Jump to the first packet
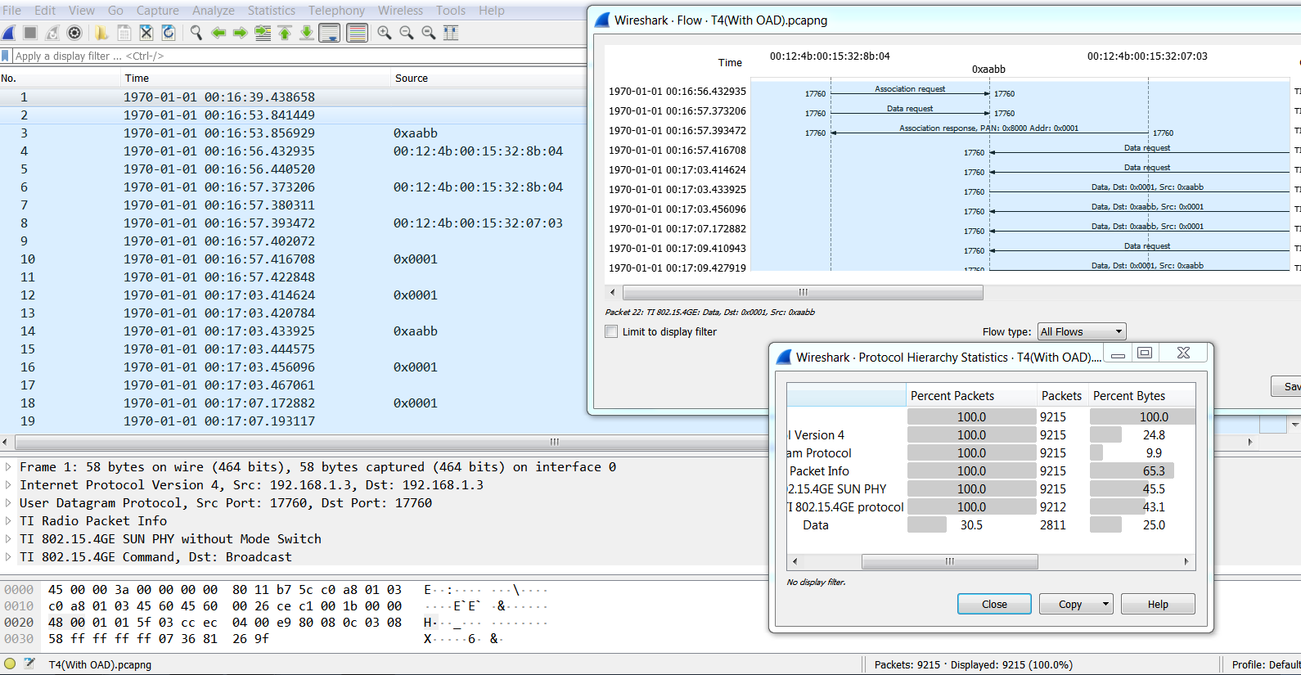1301x675 pixels. (285, 33)
